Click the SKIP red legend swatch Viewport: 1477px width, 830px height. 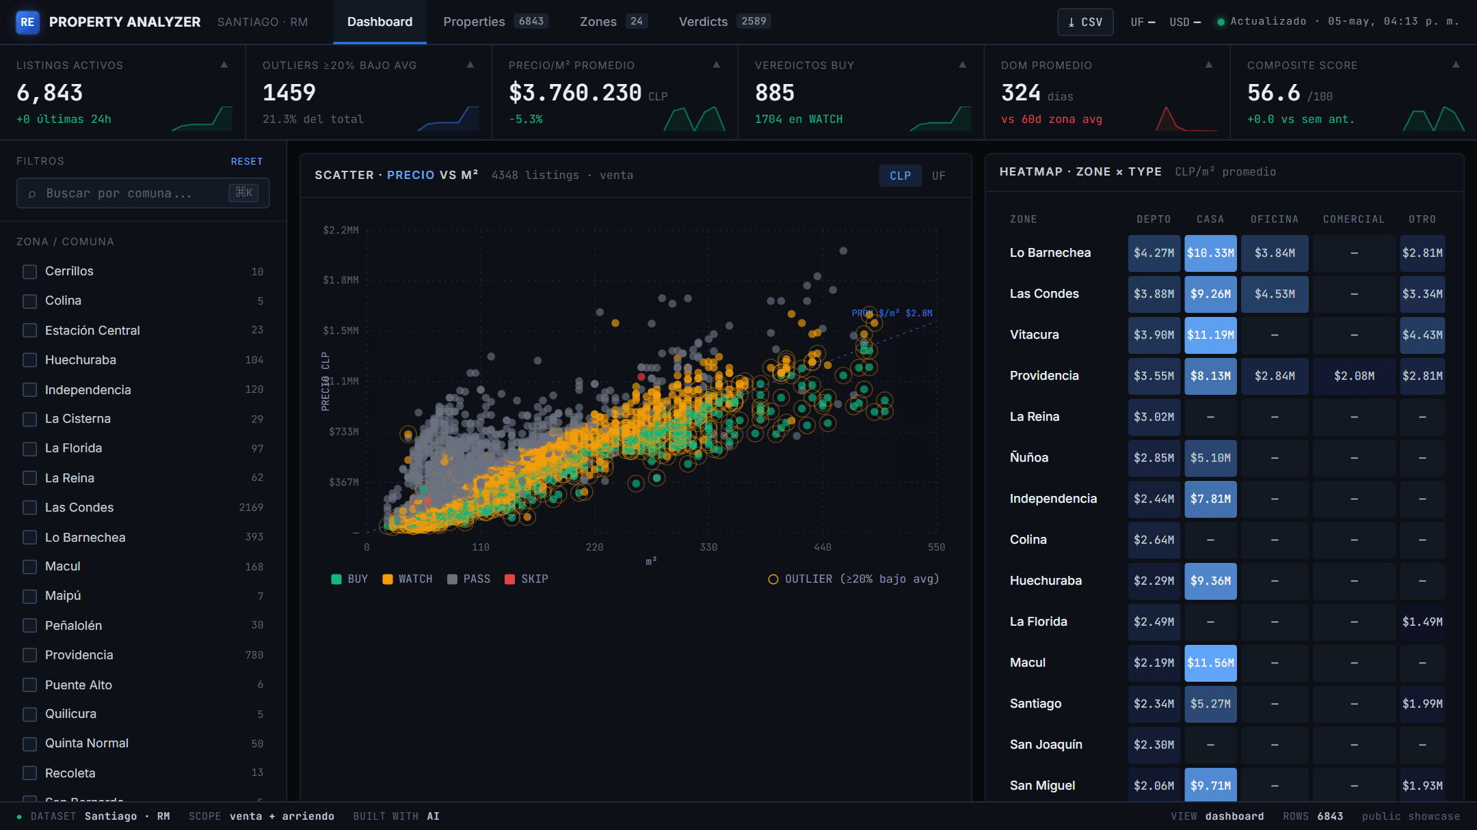pyautogui.click(x=509, y=579)
